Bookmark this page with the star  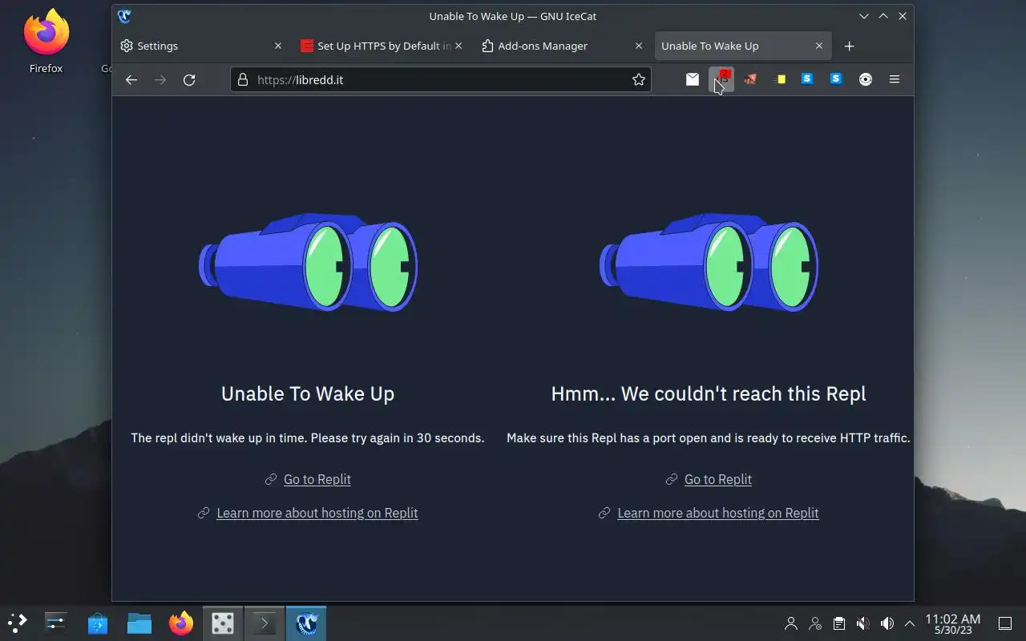click(639, 79)
